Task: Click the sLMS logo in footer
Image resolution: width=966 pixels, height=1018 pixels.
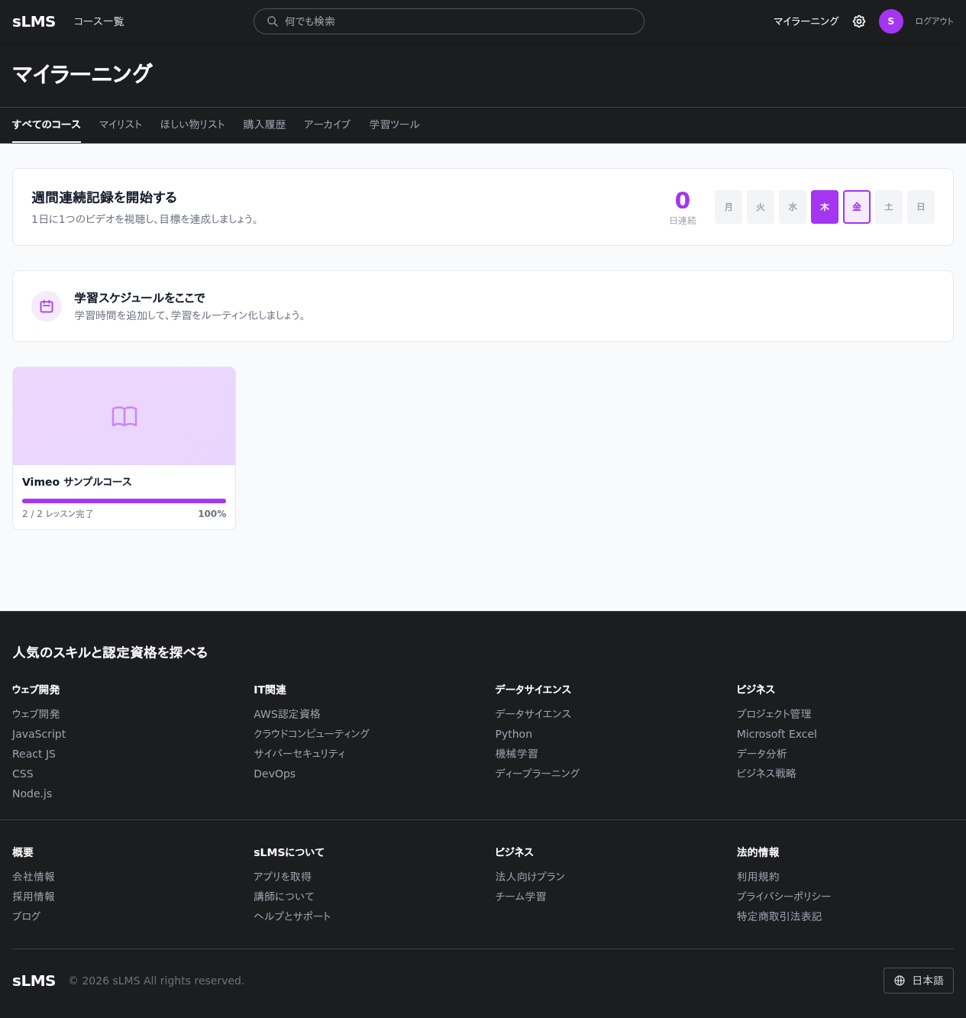Action: click(x=34, y=981)
